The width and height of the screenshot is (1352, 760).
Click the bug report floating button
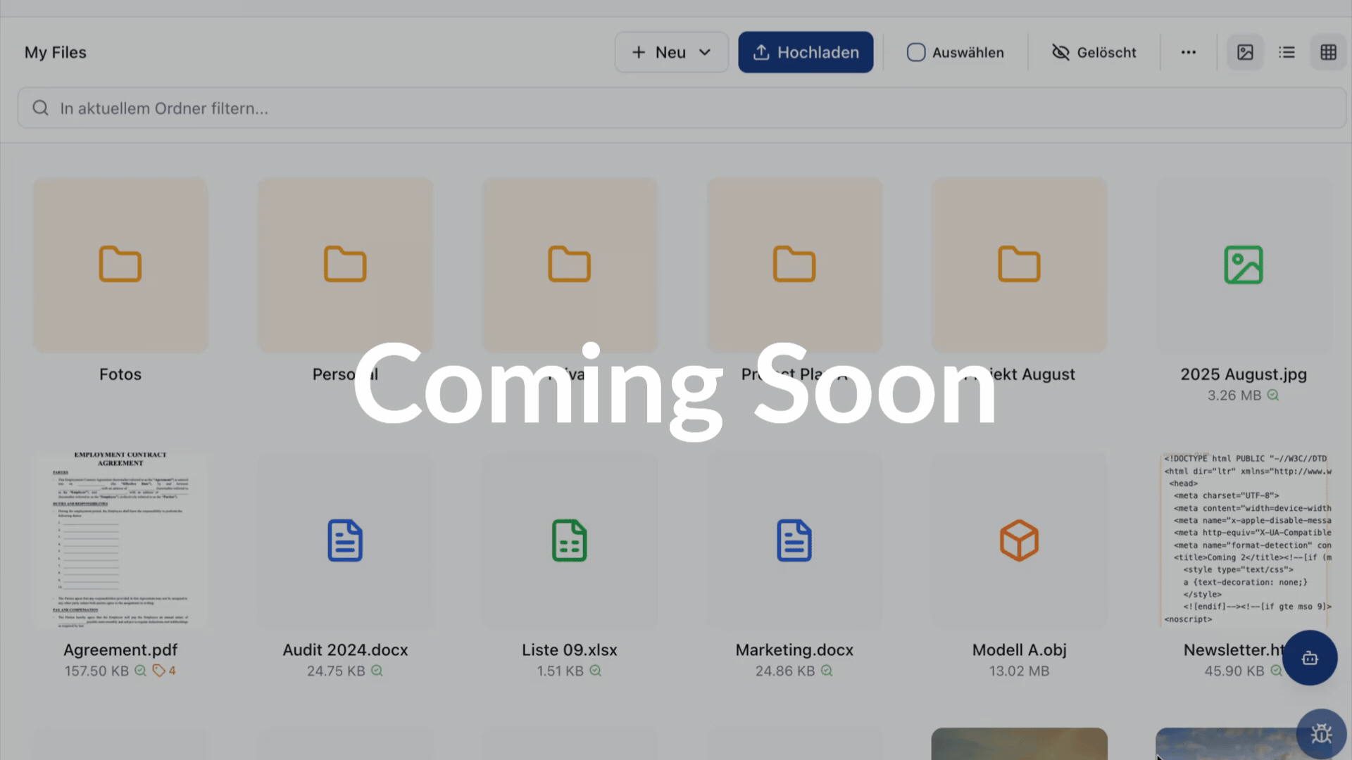pyautogui.click(x=1321, y=734)
